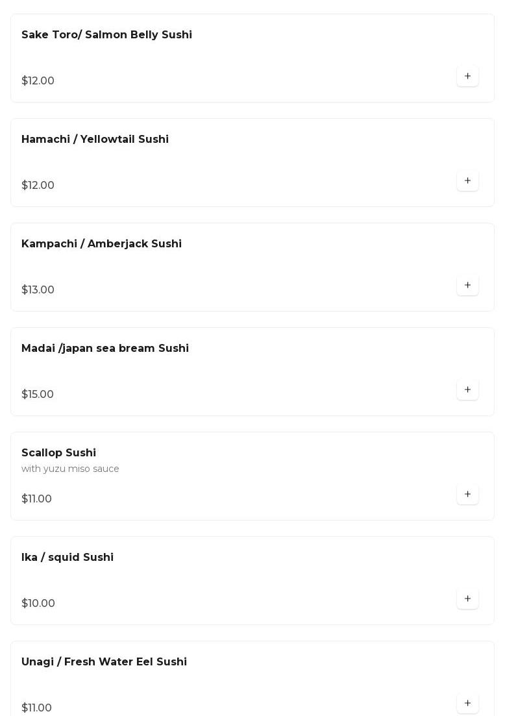Select the $12.00 price under Sake Toro
Viewport: 505px width, 716px height.
pos(38,81)
